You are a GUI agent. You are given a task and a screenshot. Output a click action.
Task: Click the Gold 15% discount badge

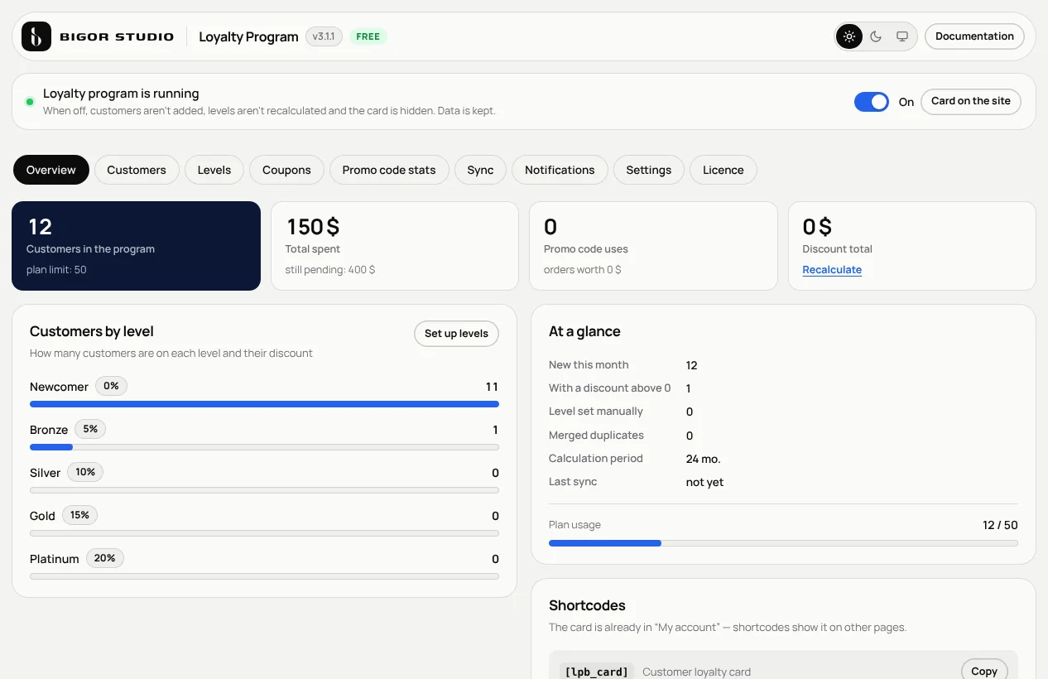pyautogui.click(x=79, y=515)
